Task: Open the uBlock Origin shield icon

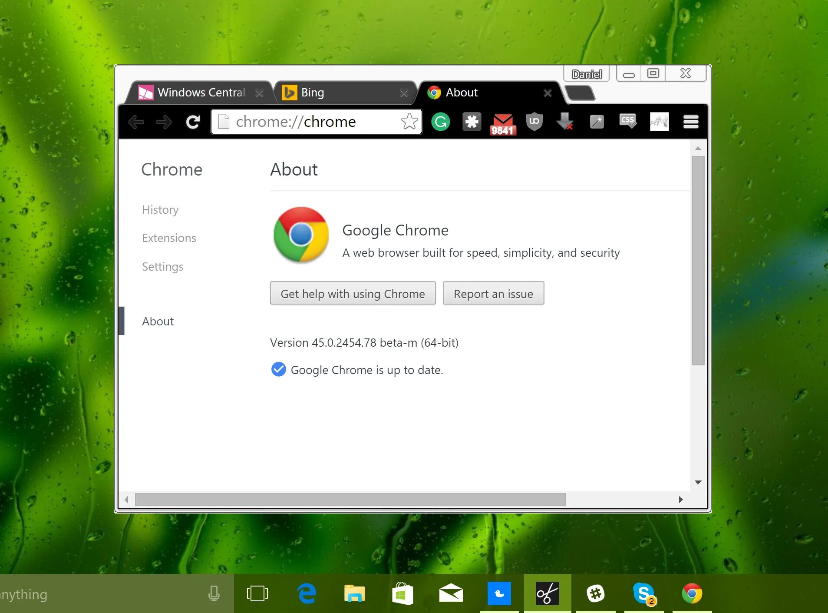Action: (x=534, y=122)
